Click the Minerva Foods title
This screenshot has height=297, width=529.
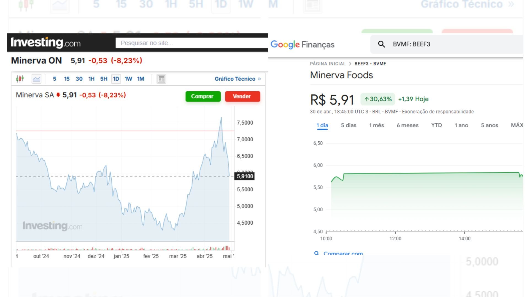[x=341, y=75]
